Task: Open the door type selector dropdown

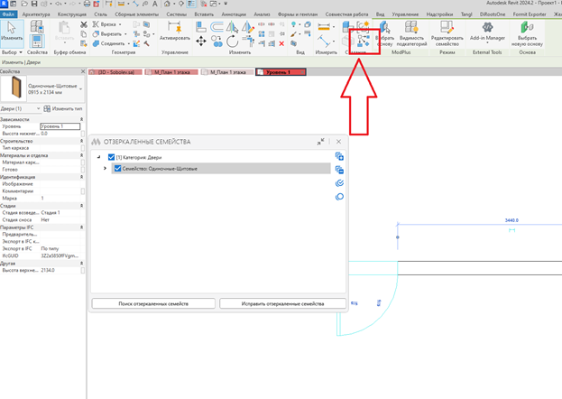Action: 81,88
